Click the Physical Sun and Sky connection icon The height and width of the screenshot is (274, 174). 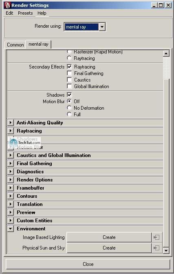pyautogui.click(x=157, y=248)
